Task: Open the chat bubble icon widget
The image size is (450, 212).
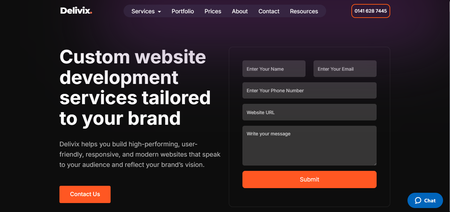Action: (x=418, y=200)
